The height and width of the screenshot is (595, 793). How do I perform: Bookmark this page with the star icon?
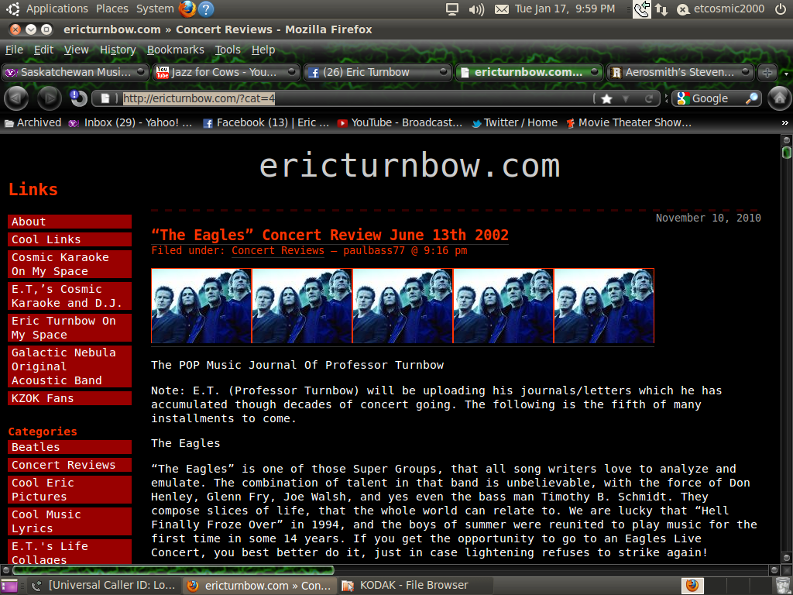[x=606, y=99]
